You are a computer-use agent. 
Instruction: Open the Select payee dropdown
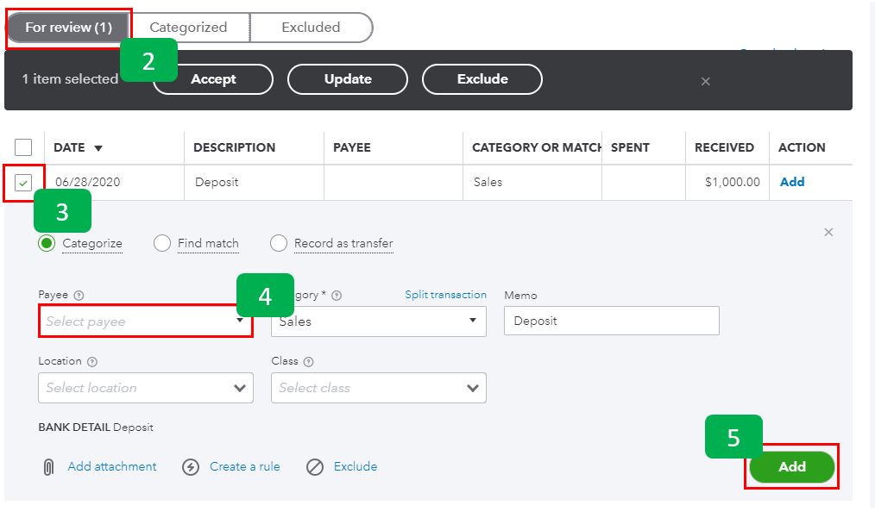(x=145, y=320)
